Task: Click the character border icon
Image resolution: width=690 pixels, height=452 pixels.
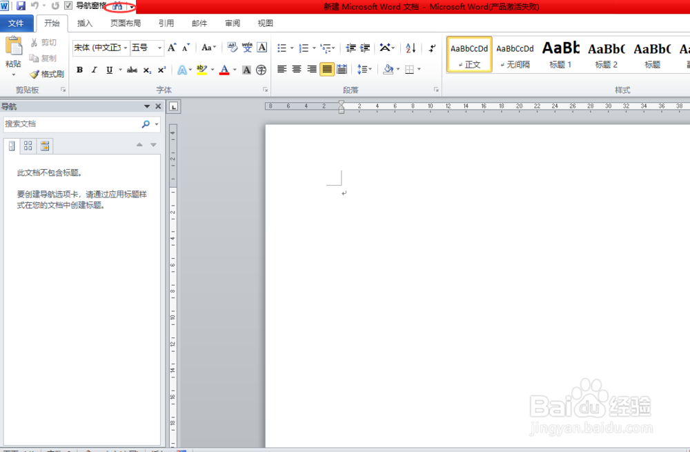Action: point(262,47)
